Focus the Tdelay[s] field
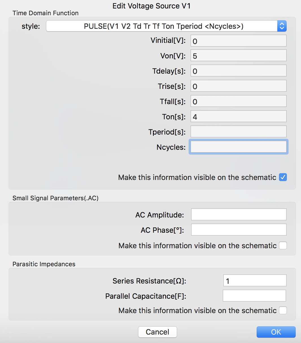The height and width of the screenshot is (343, 301). click(x=239, y=71)
